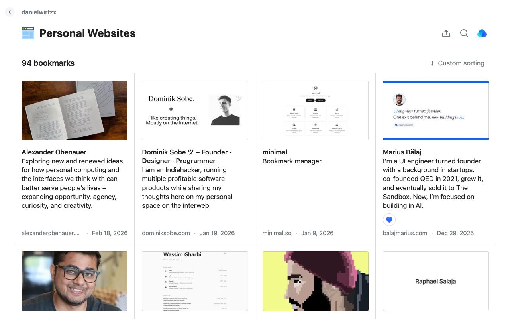Image resolution: width=510 pixels, height=319 pixels.
Task: Click the Jan 9, 2026 date
Action: pyautogui.click(x=318, y=233)
